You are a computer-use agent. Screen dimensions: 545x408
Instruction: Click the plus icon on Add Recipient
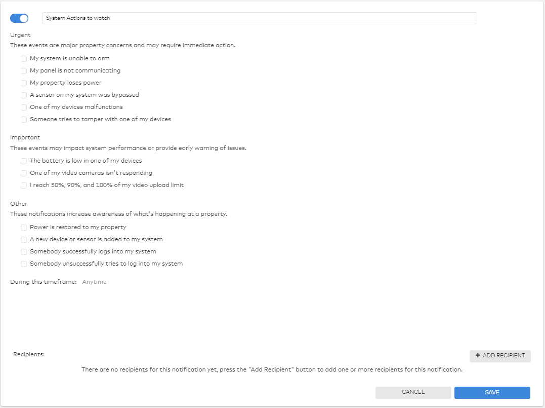(478, 355)
